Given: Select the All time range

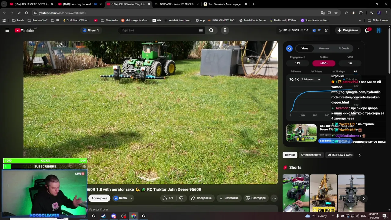Looking at the screenshot, I should coord(356,71).
